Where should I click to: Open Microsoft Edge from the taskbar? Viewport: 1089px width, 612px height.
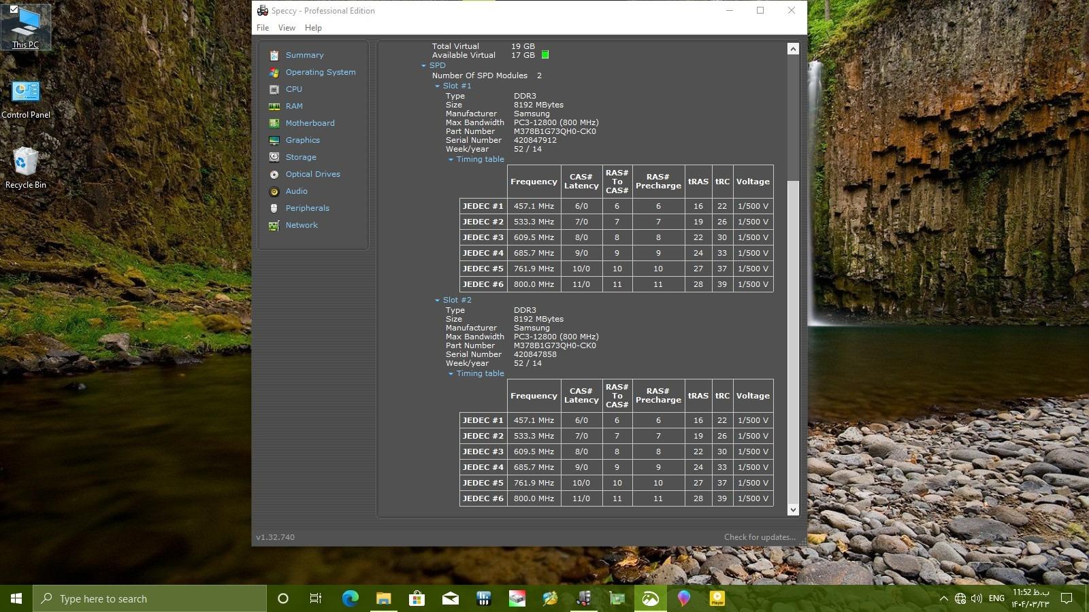click(350, 598)
